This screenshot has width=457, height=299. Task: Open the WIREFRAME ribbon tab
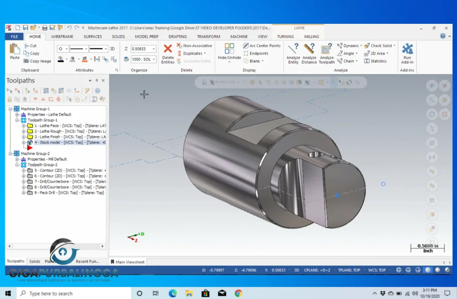62,37
